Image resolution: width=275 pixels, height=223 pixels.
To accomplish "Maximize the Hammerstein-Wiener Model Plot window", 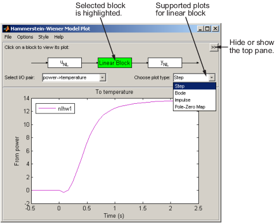I will pos(208,29).
